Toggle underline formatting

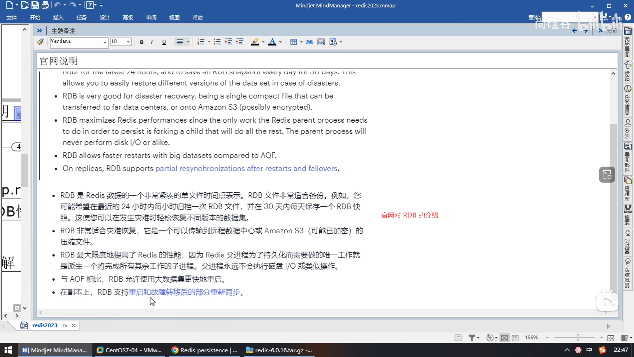[164, 42]
